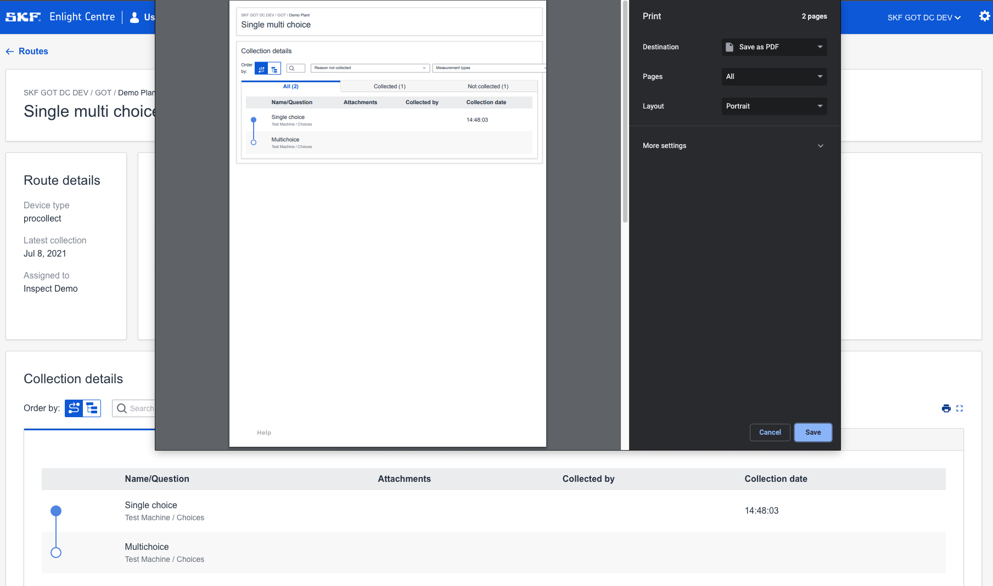Click the user profile icon in header
The width and height of the screenshot is (993, 586).
click(x=134, y=18)
